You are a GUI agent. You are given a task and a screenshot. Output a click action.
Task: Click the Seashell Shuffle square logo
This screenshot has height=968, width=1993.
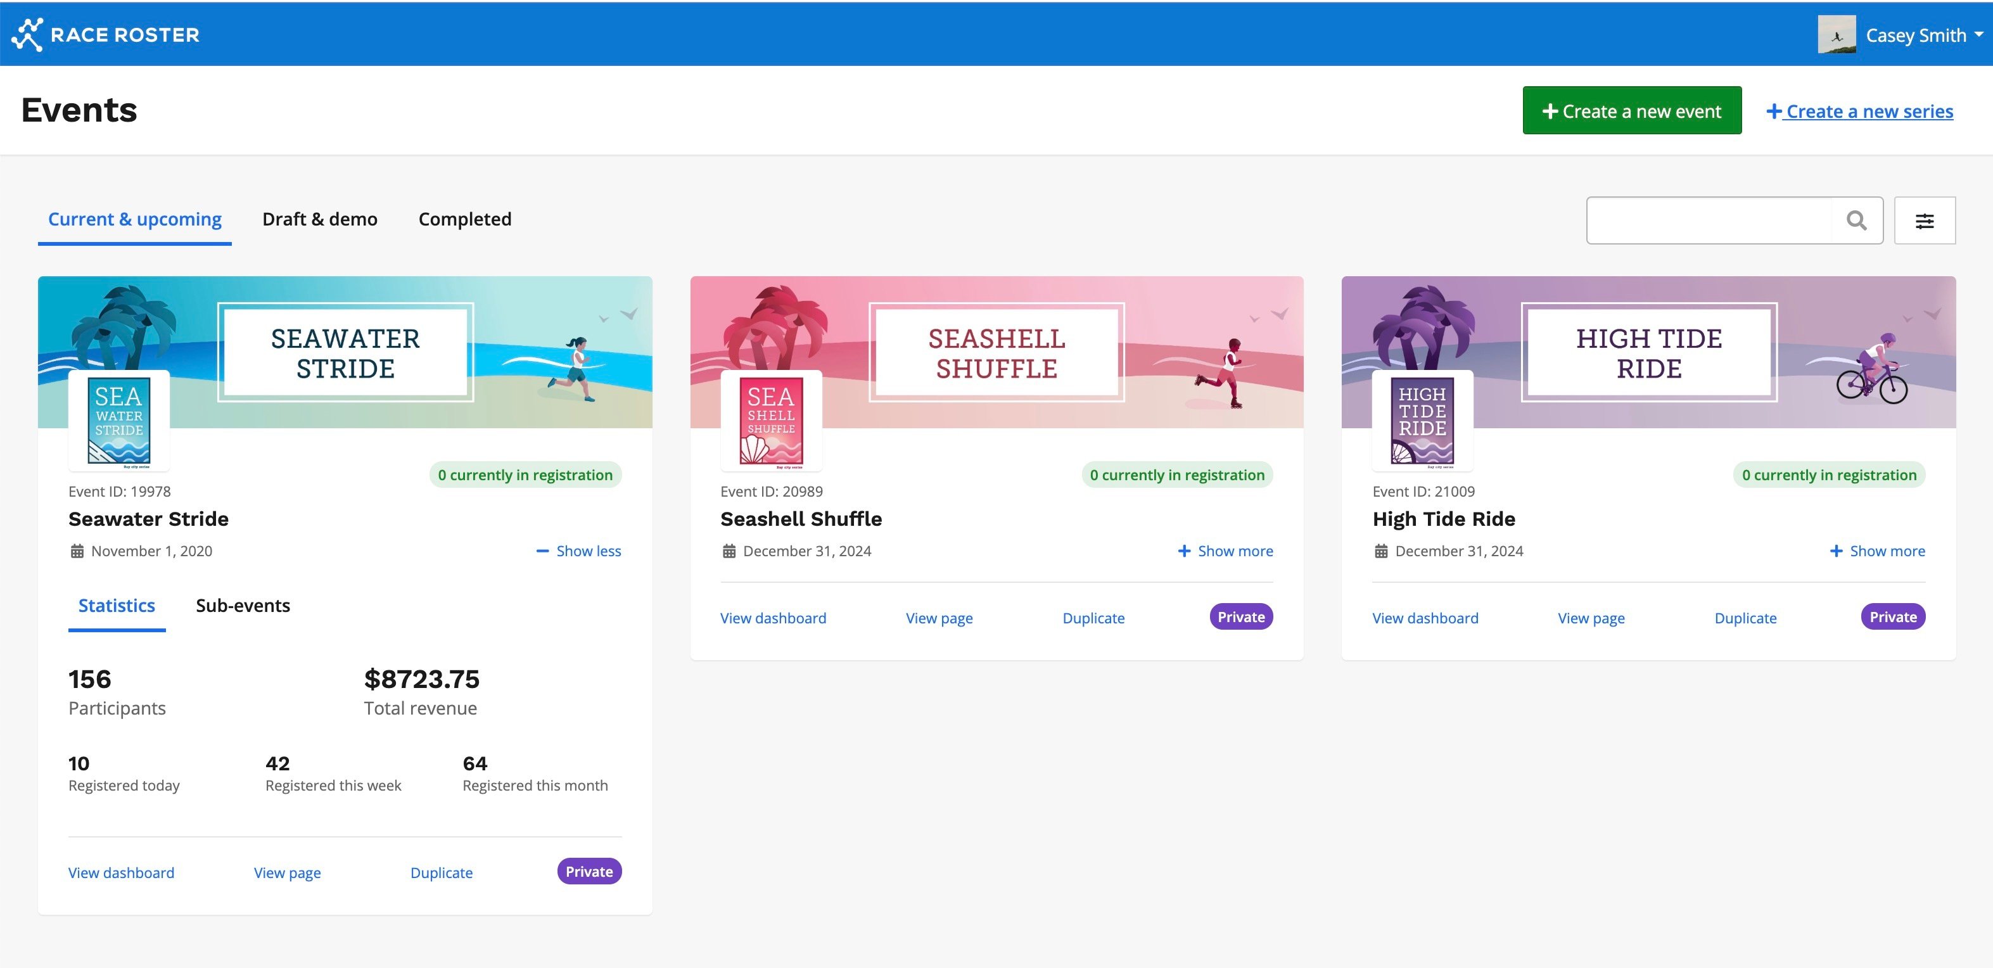point(770,420)
